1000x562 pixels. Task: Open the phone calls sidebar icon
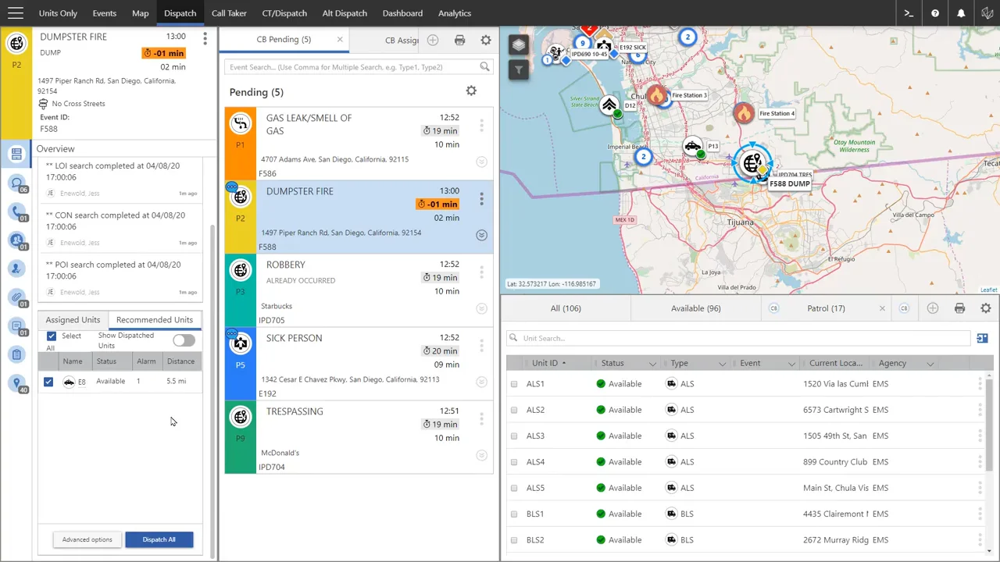[x=16, y=212]
